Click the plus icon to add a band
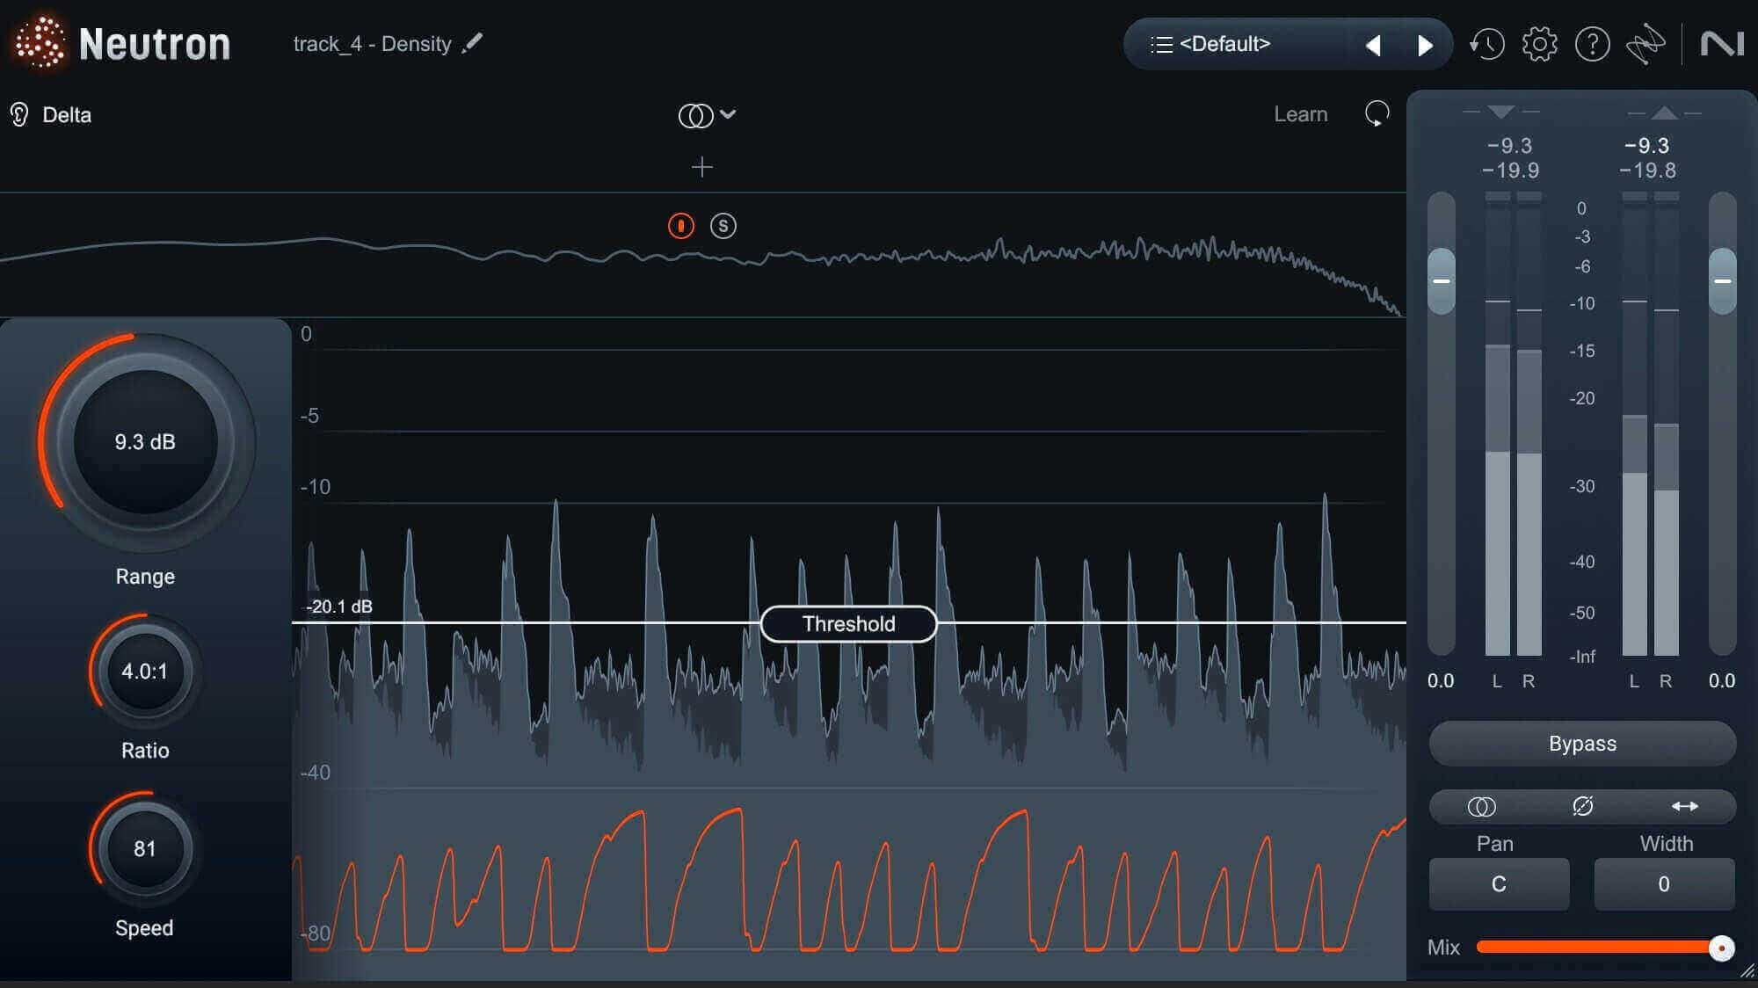This screenshot has width=1758, height=988. [701, 167]
